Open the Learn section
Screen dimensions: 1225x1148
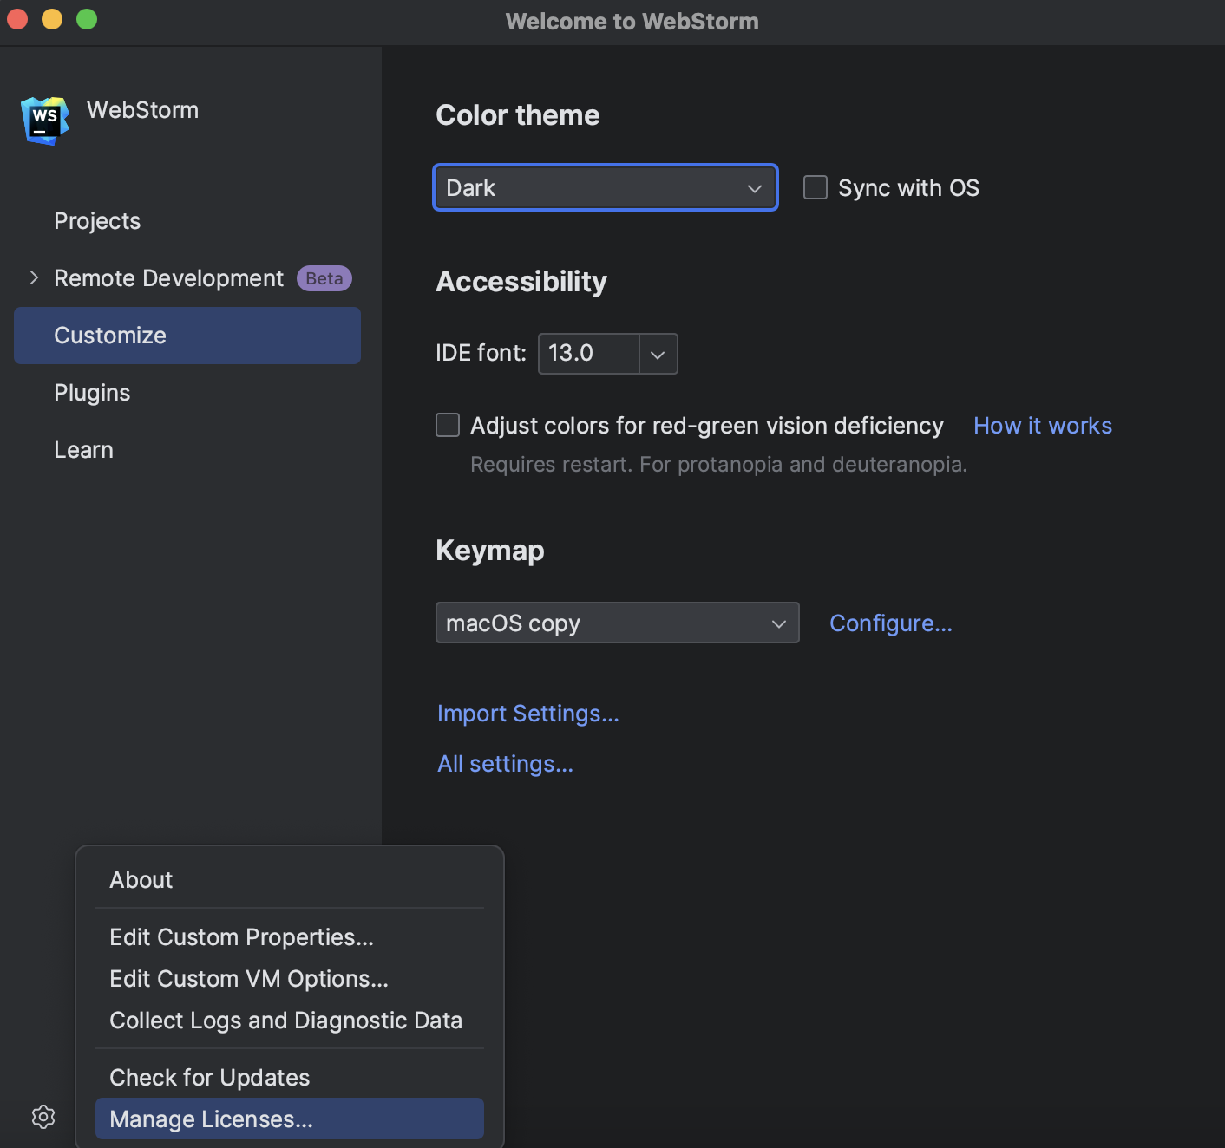(83, 449)
